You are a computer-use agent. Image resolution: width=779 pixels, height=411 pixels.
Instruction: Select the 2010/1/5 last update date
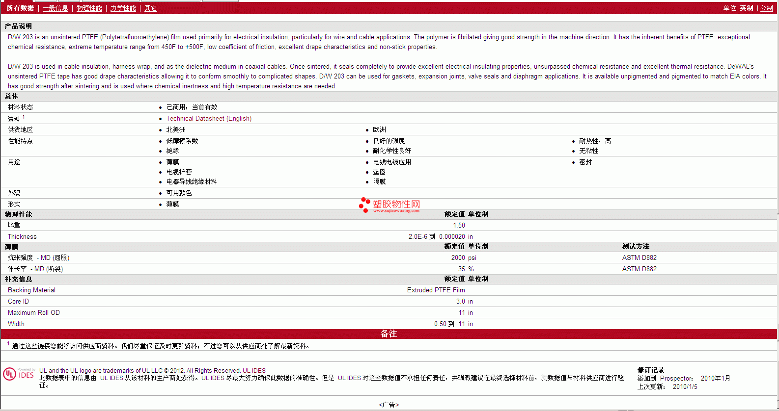click(x=685, y=387)
